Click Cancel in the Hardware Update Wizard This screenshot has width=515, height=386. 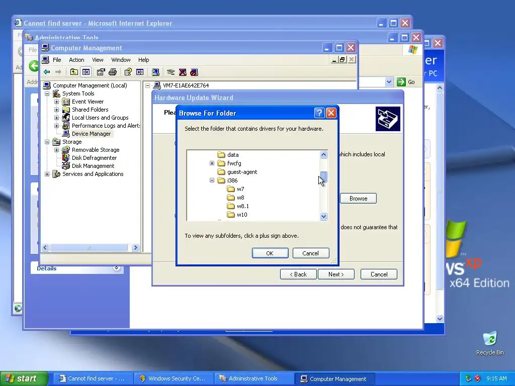[379, 274]
